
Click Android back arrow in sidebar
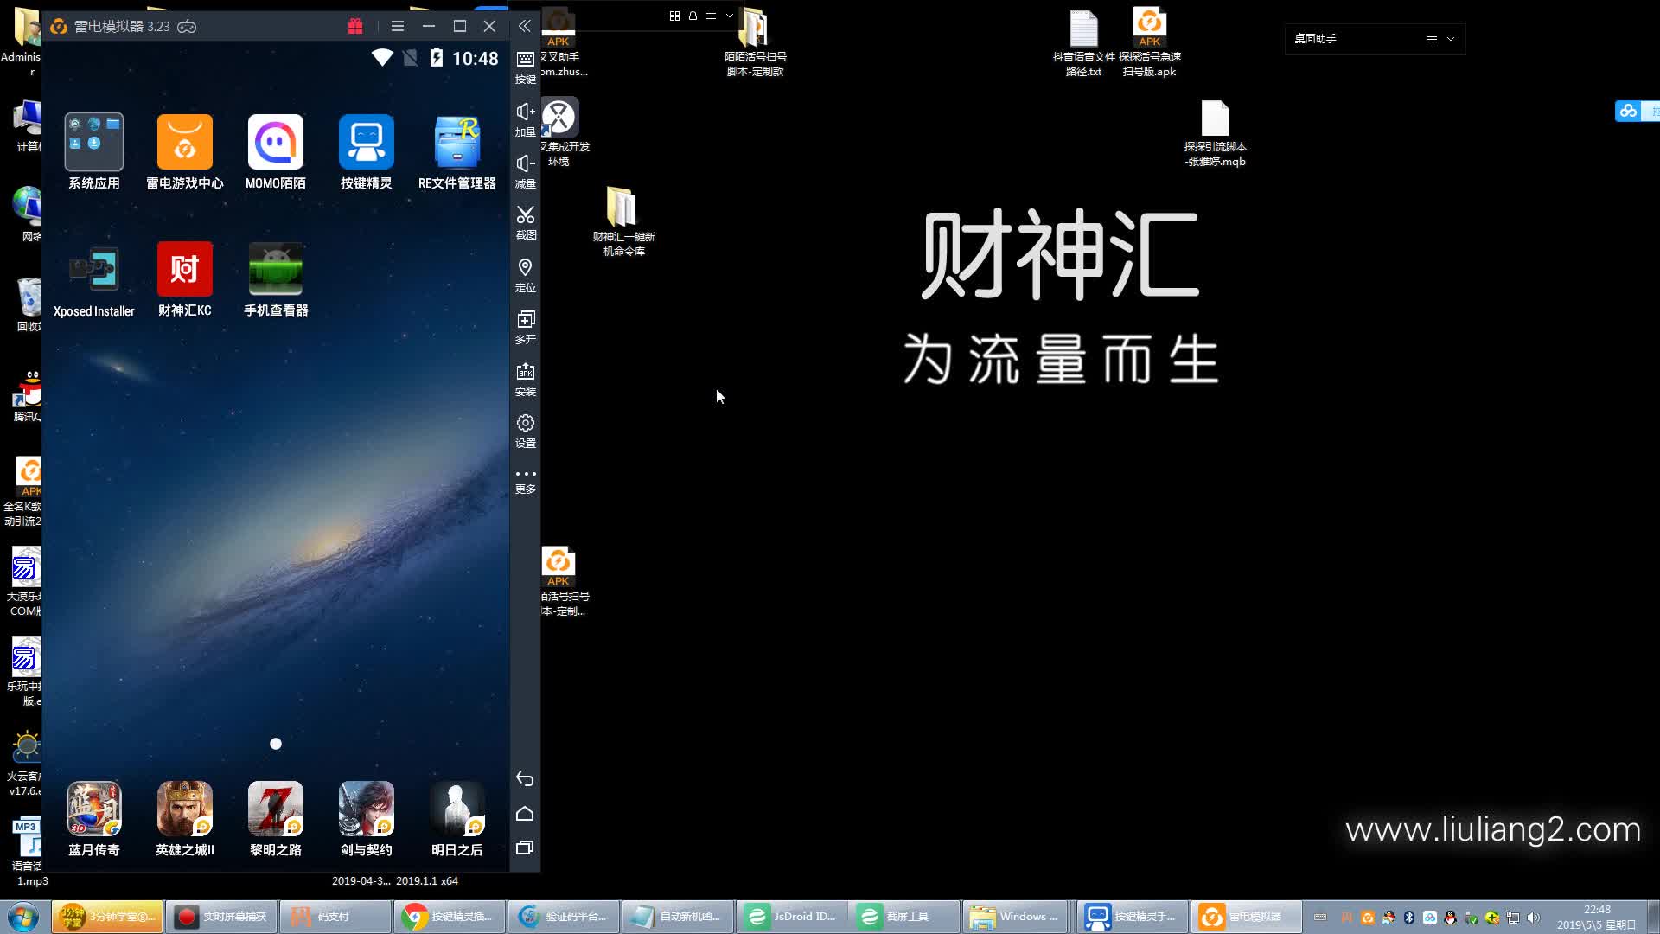tap(525, 778)
